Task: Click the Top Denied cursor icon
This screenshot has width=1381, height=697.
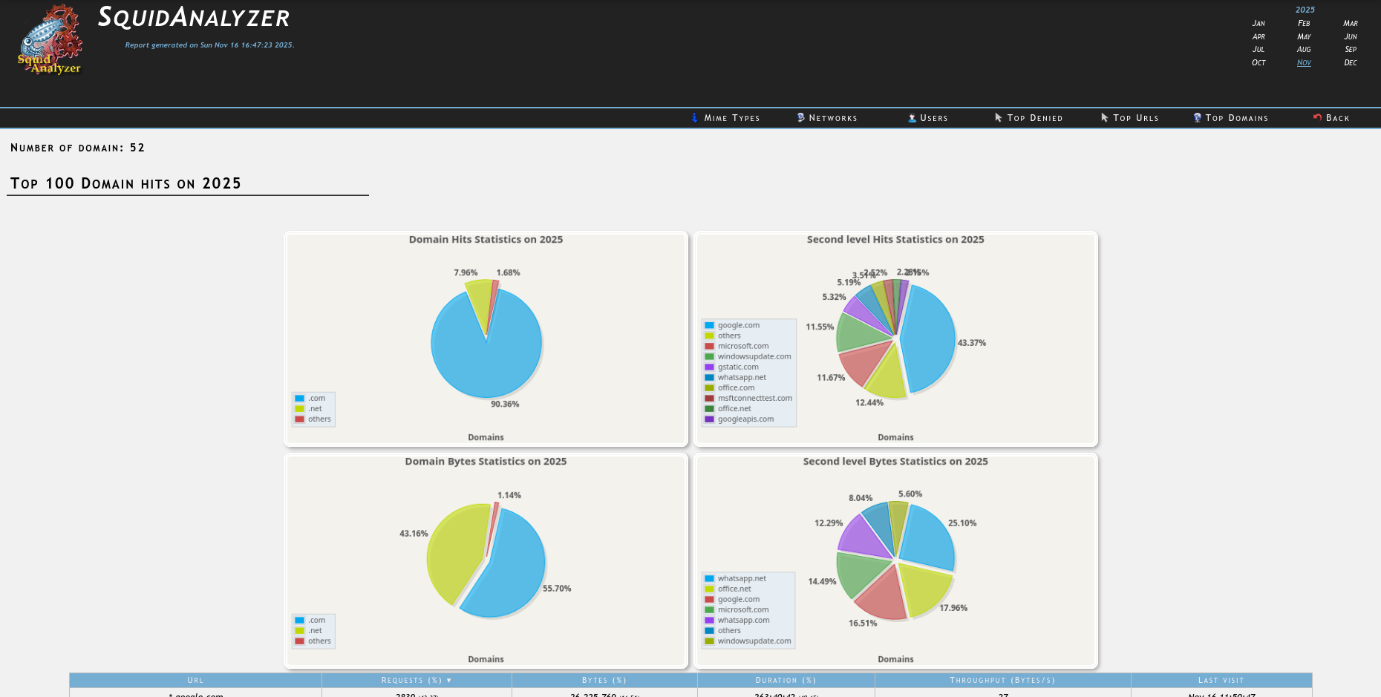Action: pyautogui.click(x=999, y=117)
